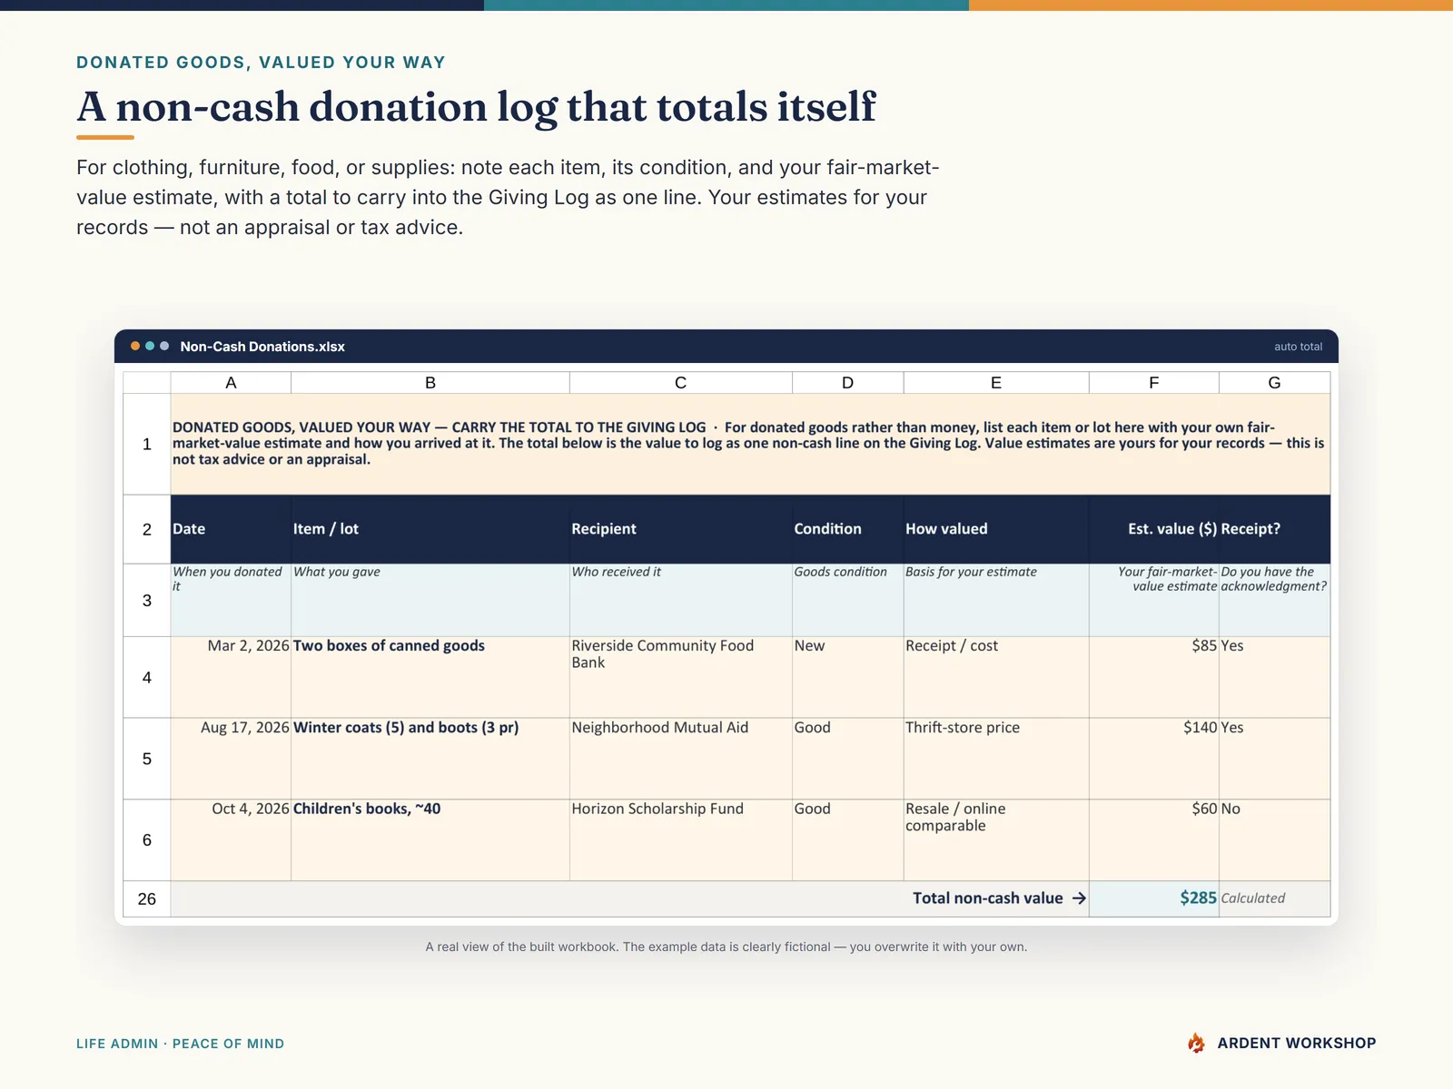Screen dimensions: 1453x1089
Task: Click the Ardent Workshop flame logo icon
Action: pos(1196,1043)
